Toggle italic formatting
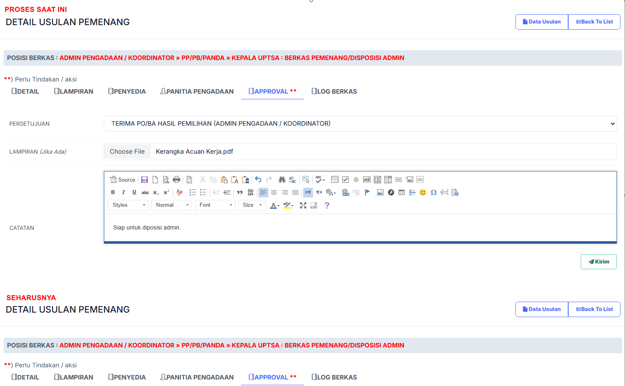Image resolution: width=625 pixels, height=386 pixels. [123, 193]
